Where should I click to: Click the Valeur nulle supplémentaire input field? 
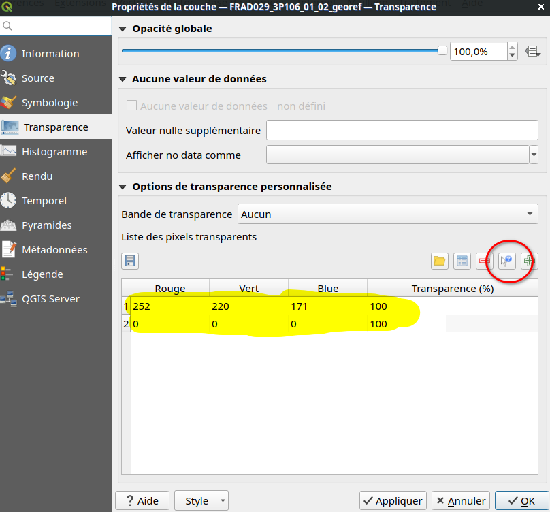pyautogui.click(x=402, y=131)
